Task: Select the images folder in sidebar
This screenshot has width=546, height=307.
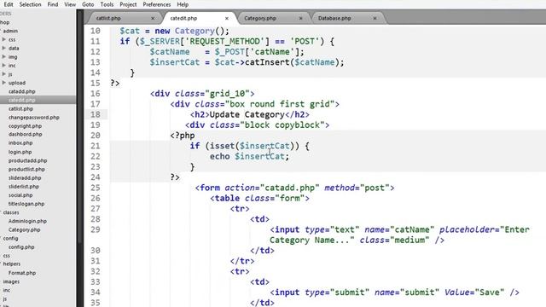Action: point(11,281)
